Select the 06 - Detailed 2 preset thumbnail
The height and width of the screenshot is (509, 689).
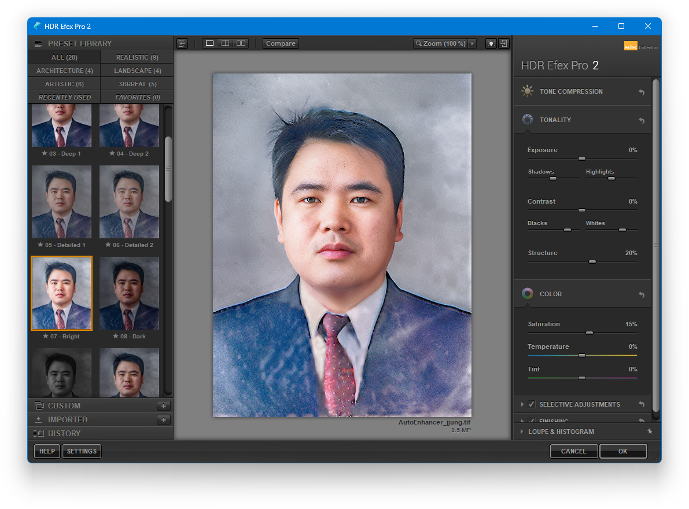[129, 202]
